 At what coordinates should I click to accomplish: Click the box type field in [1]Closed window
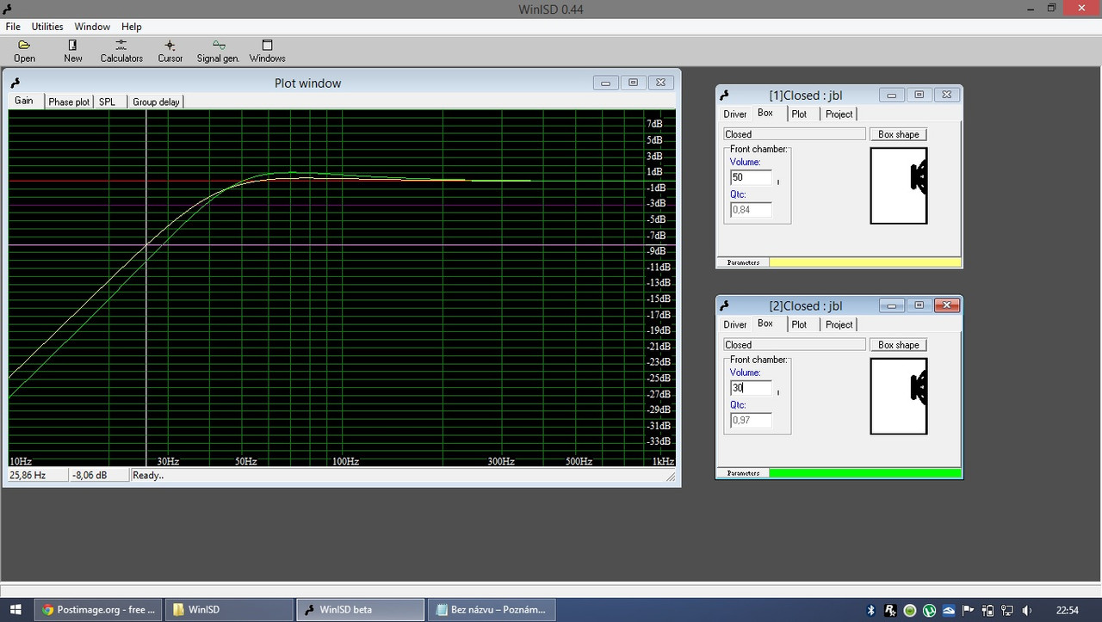tap(794, 134)
